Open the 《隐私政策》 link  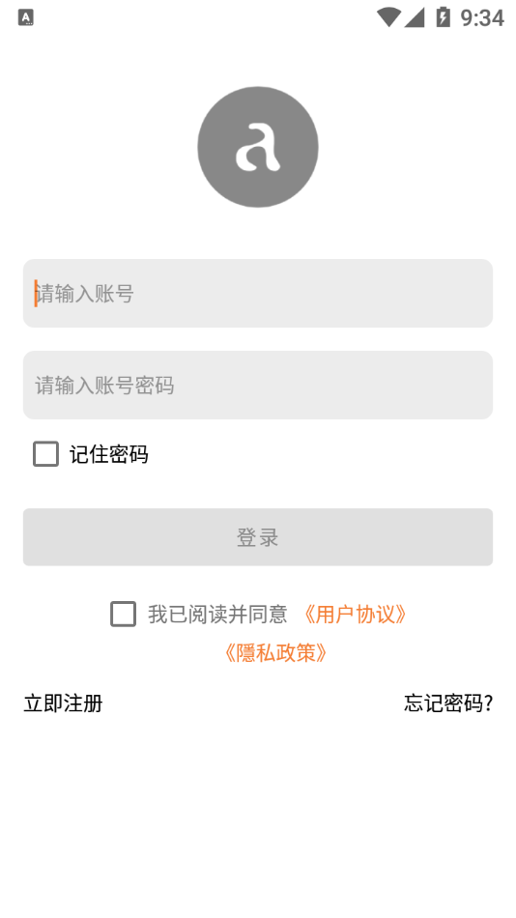pyautogui.click(x=275, y=653)
